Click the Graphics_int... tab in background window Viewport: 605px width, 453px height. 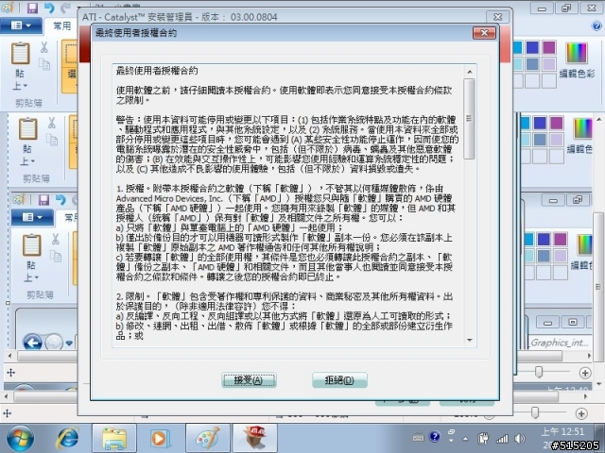click(560, 342)
